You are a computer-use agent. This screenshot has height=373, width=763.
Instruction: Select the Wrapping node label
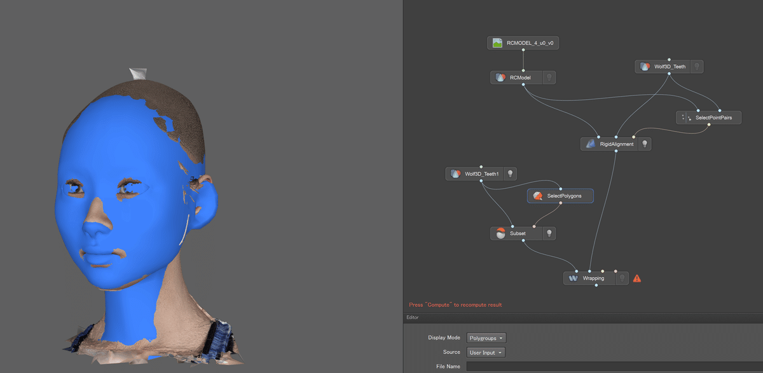593,278
